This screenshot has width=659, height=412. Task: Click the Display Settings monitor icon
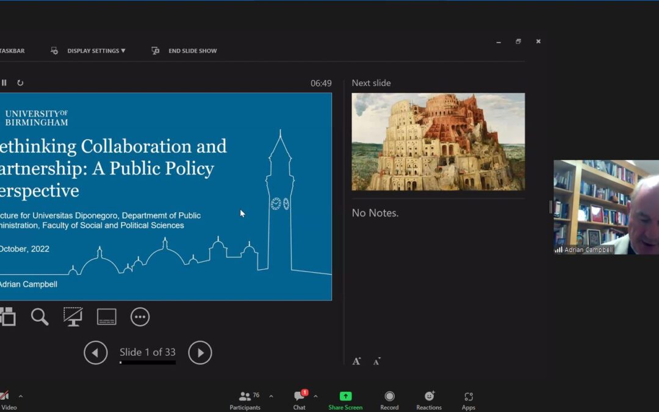pyautogui.click(x=54, y=51)
